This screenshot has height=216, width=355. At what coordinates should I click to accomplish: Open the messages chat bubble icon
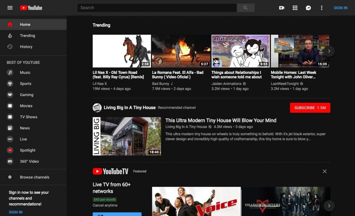(308, 8)
